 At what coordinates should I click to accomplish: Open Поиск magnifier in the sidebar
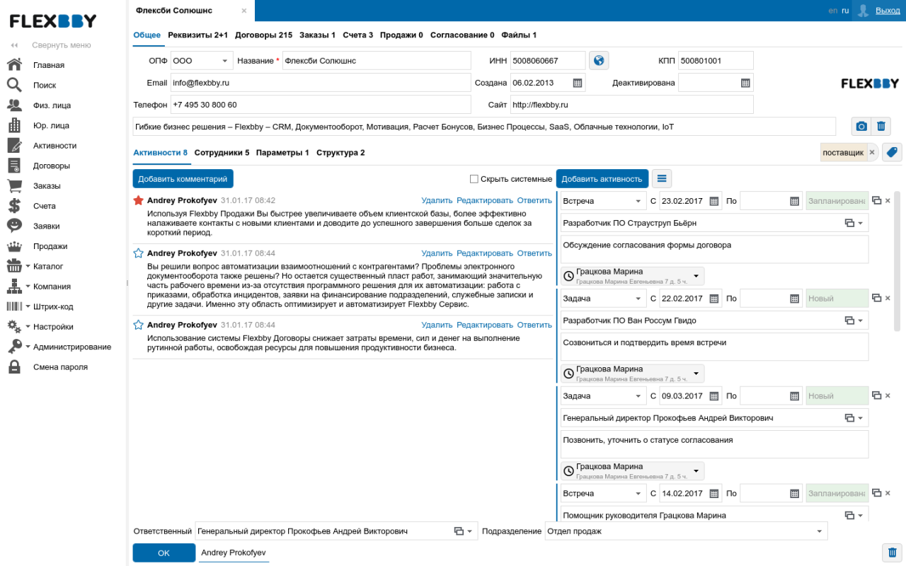(x=14, y=85)
